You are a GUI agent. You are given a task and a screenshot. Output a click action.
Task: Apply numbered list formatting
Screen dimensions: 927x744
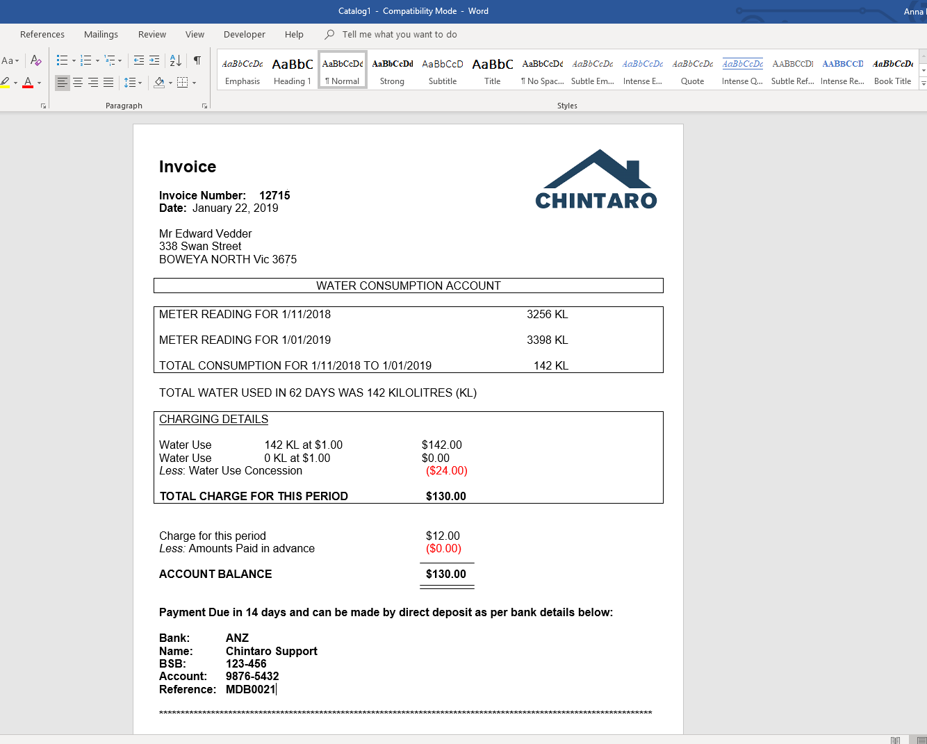86,60
